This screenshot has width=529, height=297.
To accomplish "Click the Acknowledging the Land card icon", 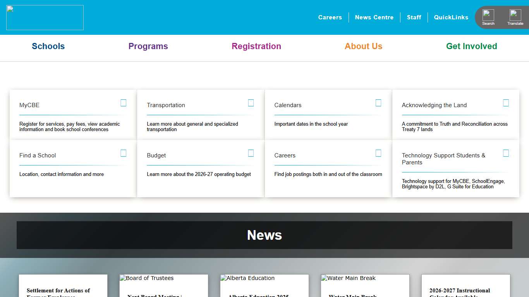I will tap(506, 102).
